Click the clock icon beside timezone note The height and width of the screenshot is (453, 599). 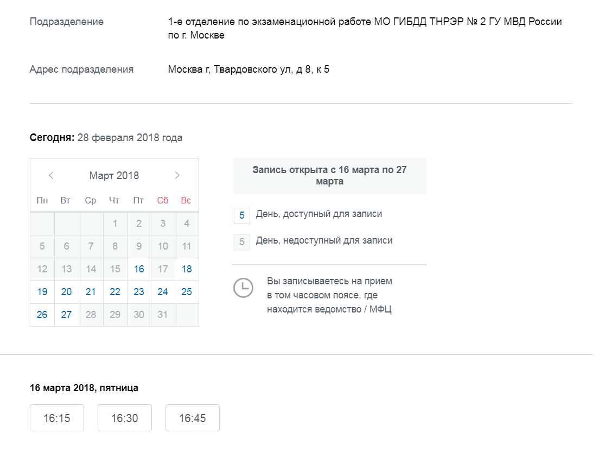[x=243, y=288]
